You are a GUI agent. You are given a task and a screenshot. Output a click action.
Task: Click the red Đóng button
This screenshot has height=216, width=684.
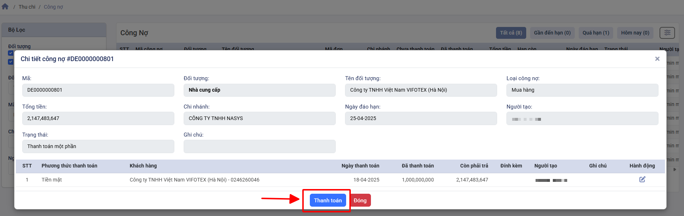tap(360, 201)
